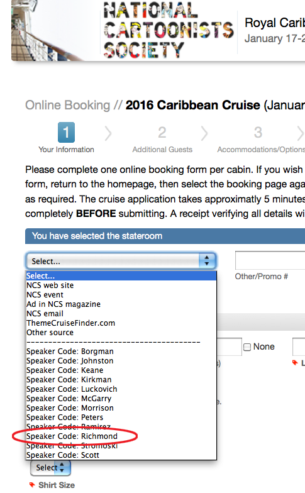Click the step 2 Additional Guests number
This screenshot has width=305, height=493.
(x=162, y=132)
